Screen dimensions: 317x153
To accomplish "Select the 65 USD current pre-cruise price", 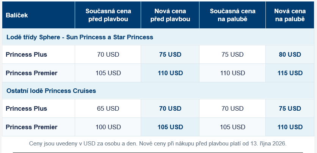I will pos(108,108).
